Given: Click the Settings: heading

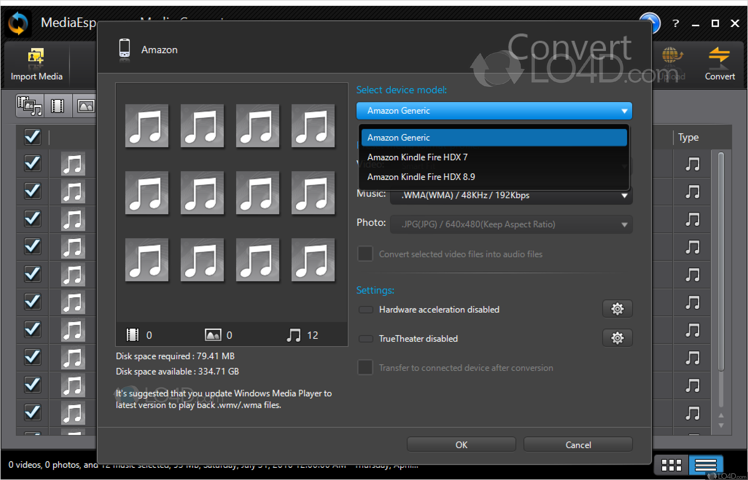Looking at the screenshot, I should (375, 290).
